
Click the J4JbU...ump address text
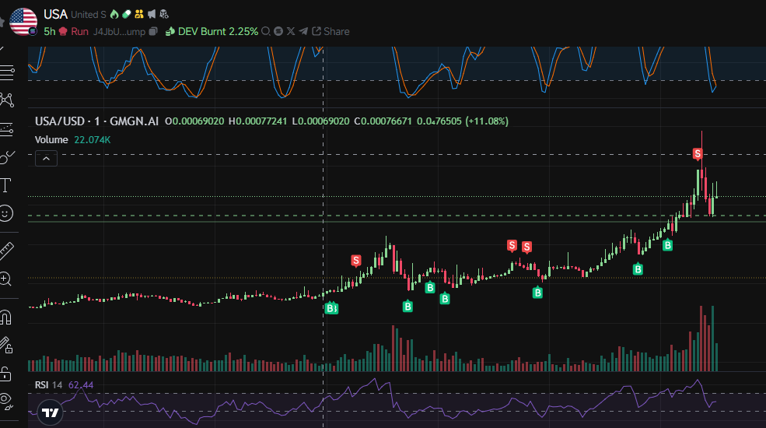[x=119, y=32]
